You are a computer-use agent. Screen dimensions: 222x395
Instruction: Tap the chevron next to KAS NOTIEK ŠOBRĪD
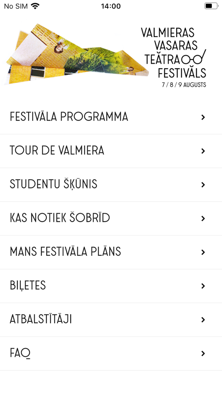tap(203, 218)
